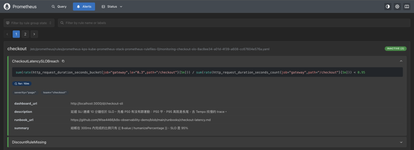The width and height of the screenshot is (414, 150).
Task: Open the Alerts page
Action: 84,6
